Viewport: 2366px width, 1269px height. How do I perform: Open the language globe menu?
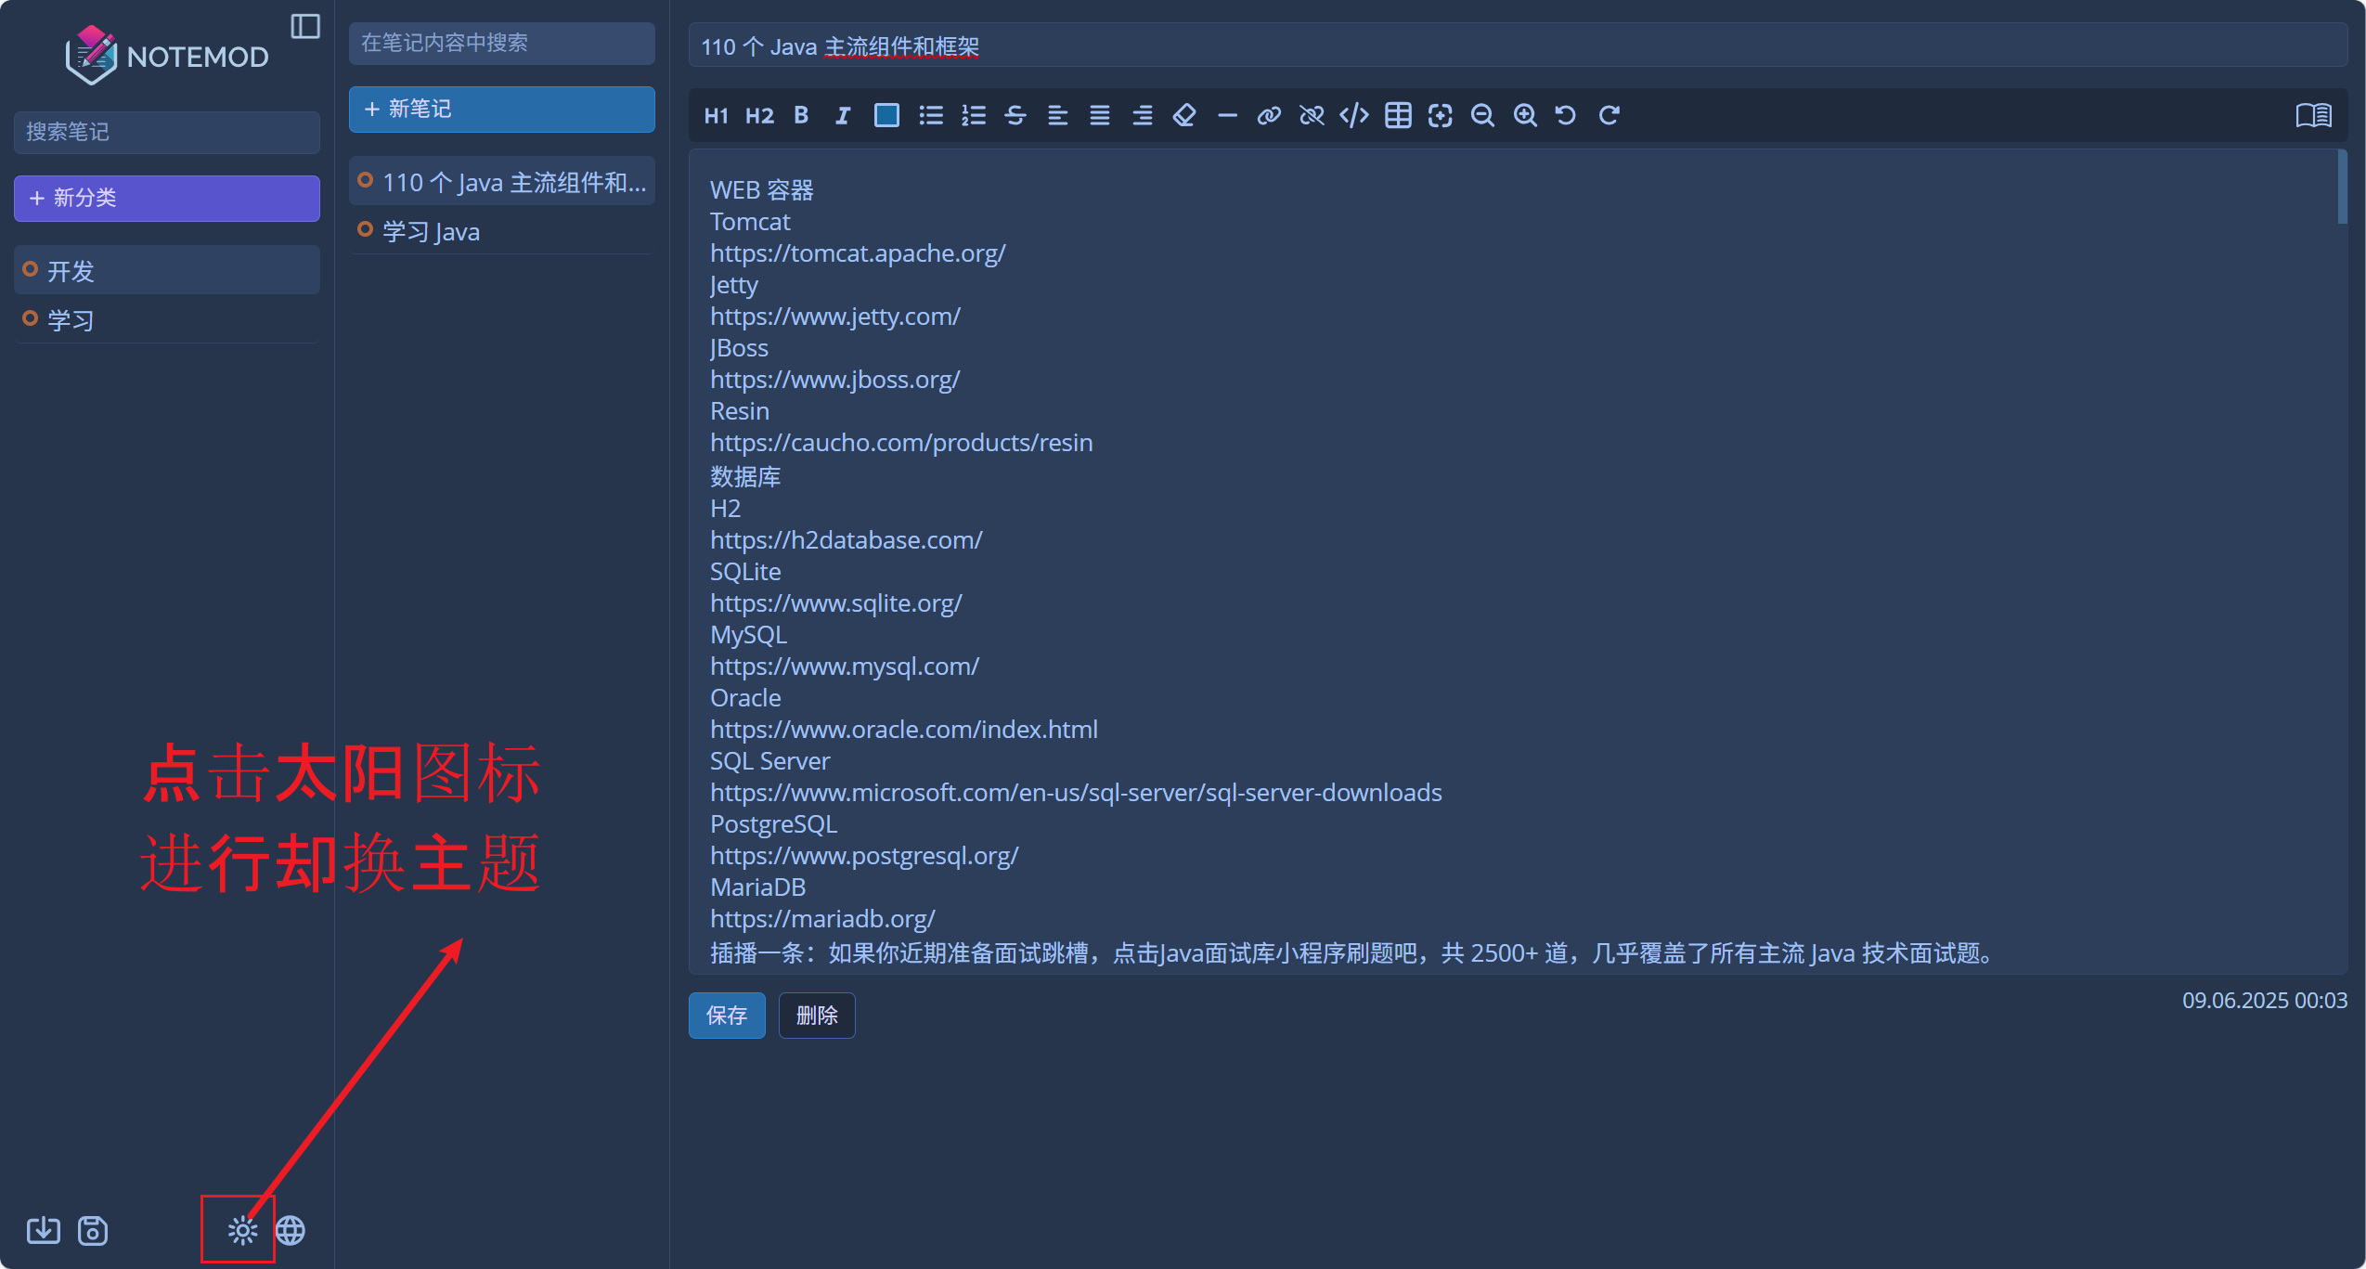pyautogui.click(x=291, y=1230)
